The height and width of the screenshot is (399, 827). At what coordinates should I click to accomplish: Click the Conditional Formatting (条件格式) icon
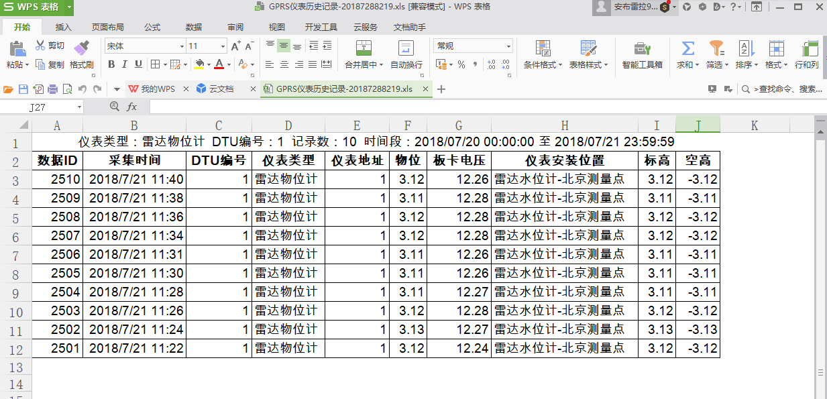pyautogui.click(x=543, y=48)
